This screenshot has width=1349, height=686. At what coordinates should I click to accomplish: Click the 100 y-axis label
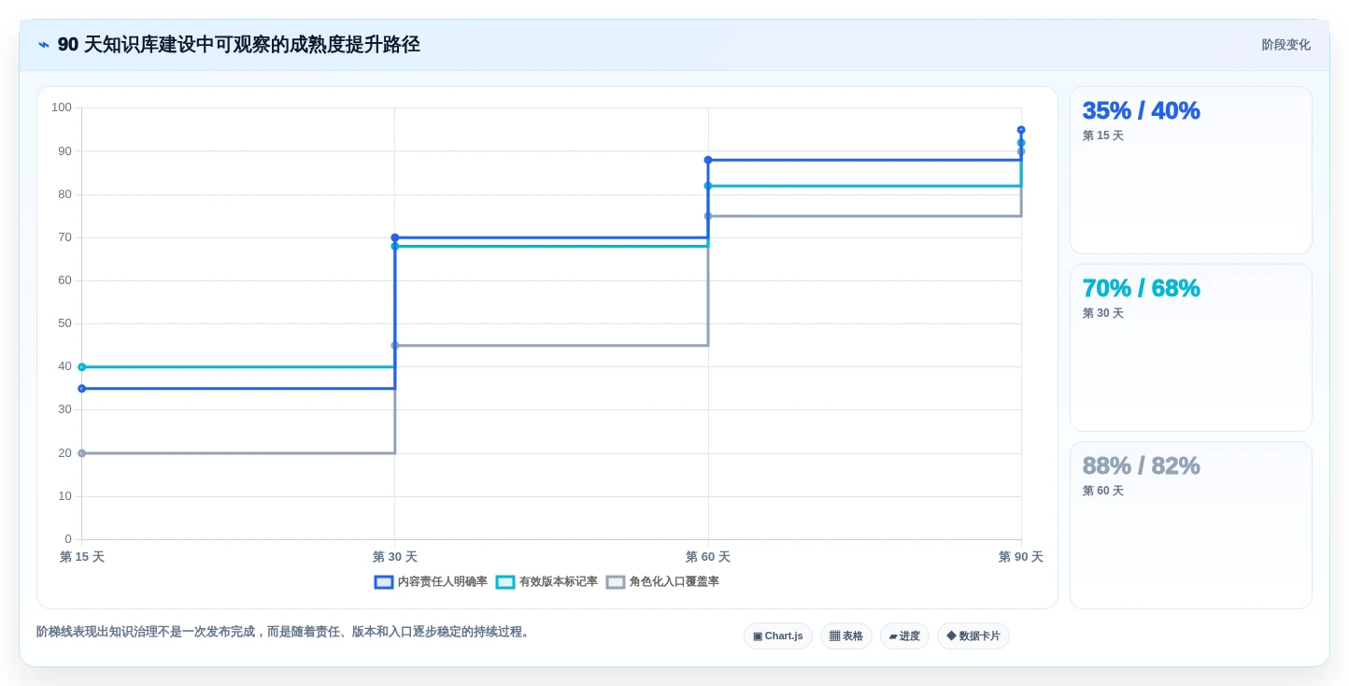click(62, 107)
